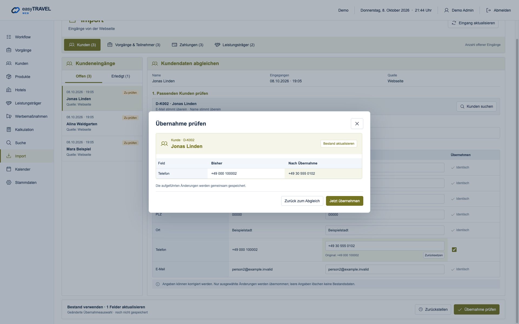Click the Kunden suchen button
The image size is (519, 324).
click(476, 106)
